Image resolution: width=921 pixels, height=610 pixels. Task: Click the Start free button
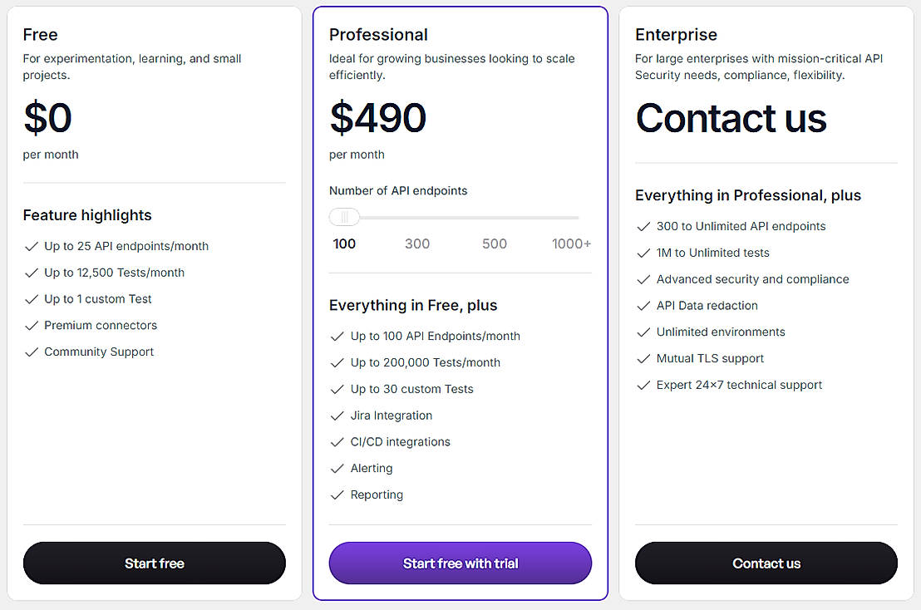(x=155, y=563)
